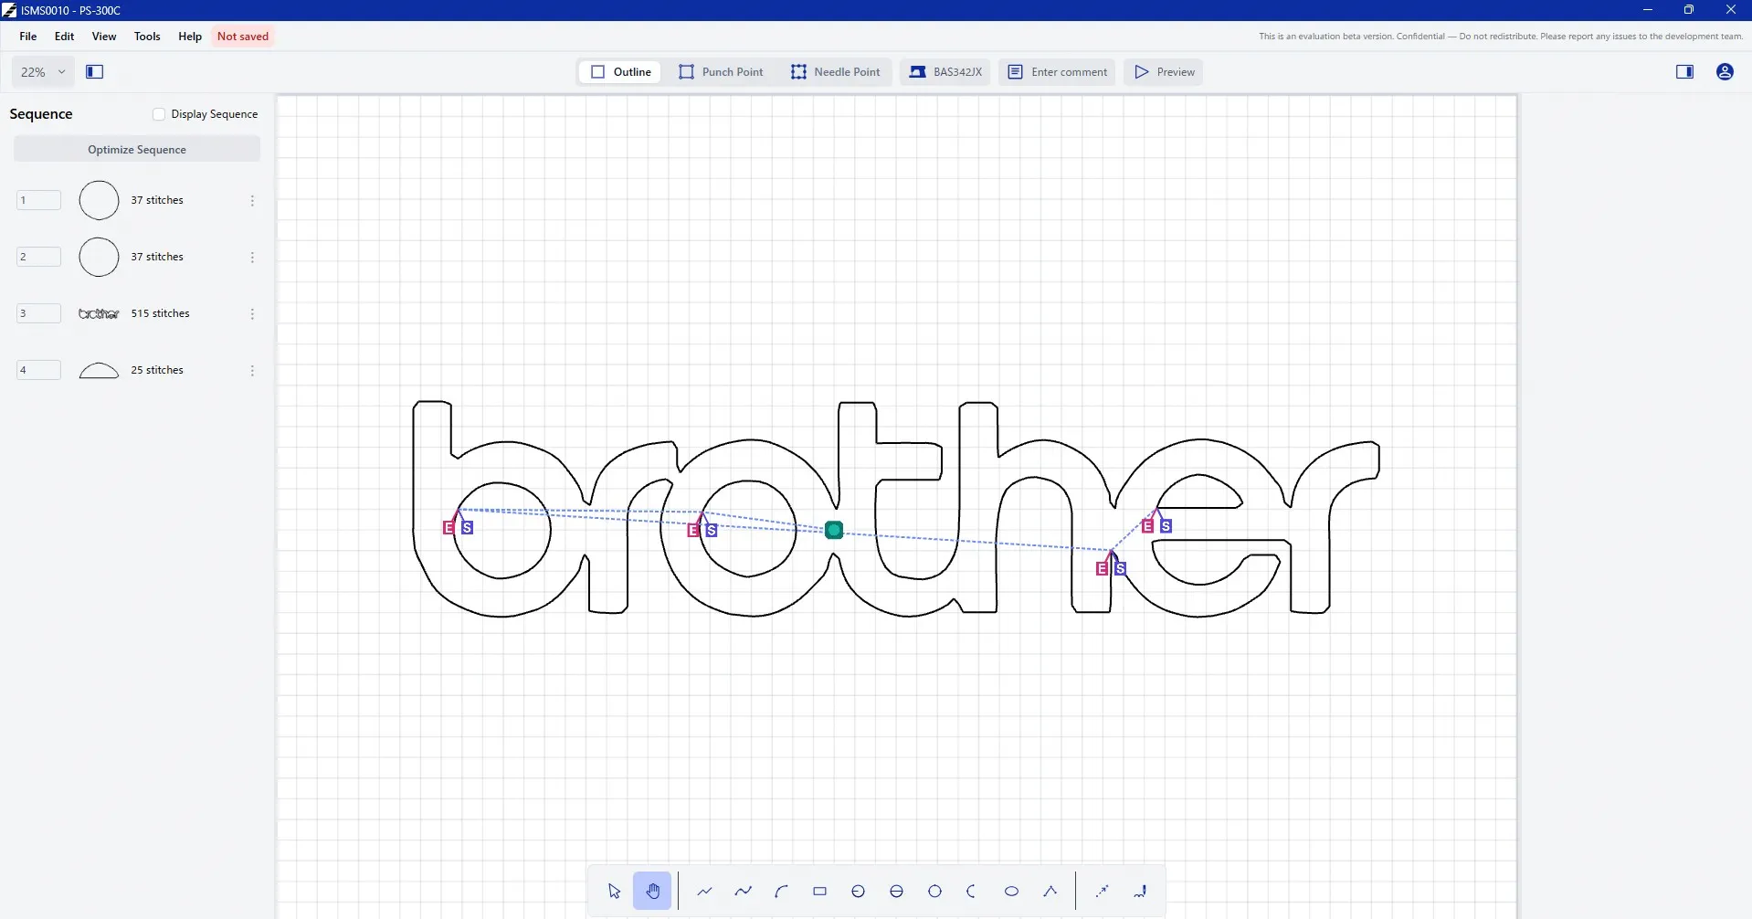Viewport: 1752px width, 919px height.
Task: Open the View menu
Action: pos(104,37)
